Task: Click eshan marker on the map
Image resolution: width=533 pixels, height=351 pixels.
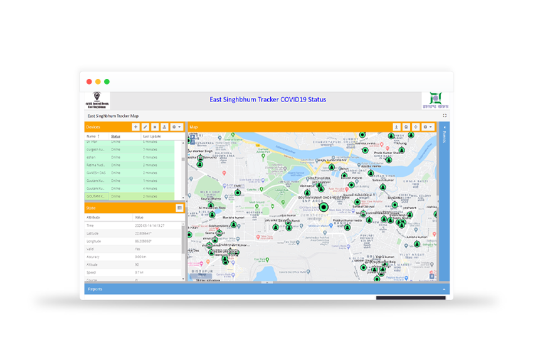Action: tap(344, 175)
